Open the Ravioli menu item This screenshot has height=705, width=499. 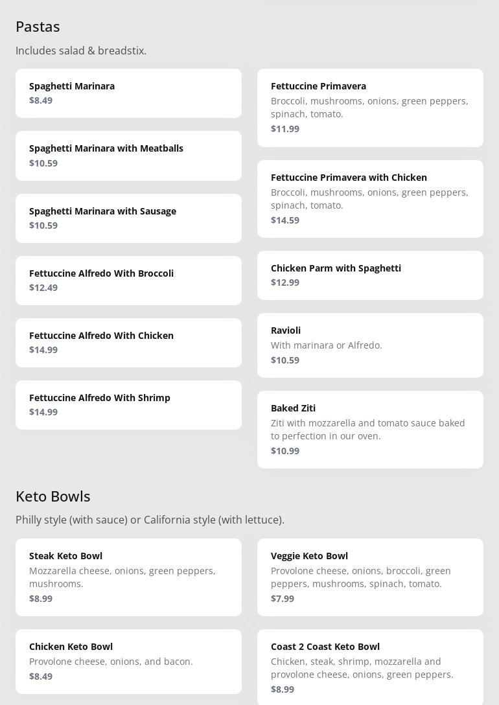click(x=370, y=345)
